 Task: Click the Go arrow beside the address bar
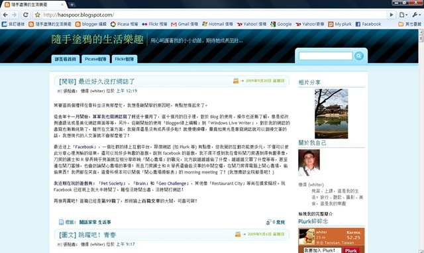391,15
